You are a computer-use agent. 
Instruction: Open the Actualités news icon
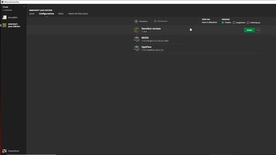pos(4,17)
